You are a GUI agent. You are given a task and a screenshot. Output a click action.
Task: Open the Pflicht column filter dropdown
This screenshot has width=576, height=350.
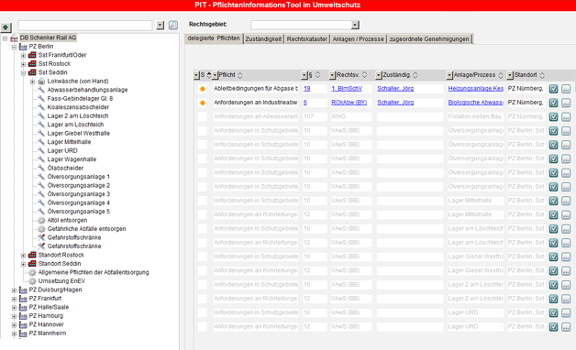pyautogui.click(x=216, y=75)
